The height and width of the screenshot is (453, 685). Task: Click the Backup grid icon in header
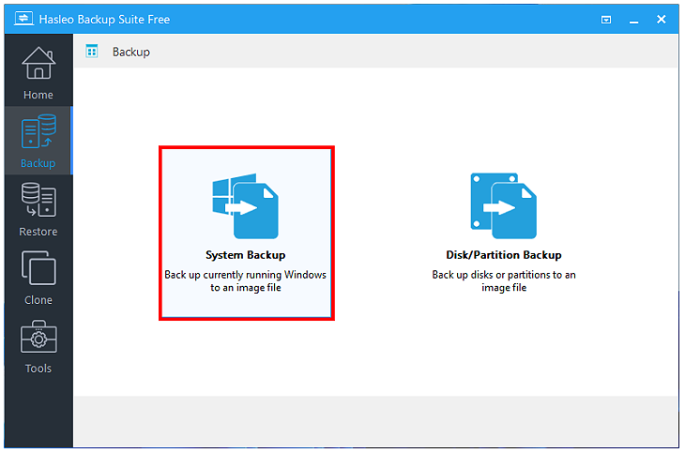point(92,52)
